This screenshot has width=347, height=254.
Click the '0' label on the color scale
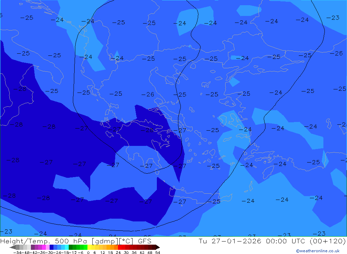pos(88,253)
